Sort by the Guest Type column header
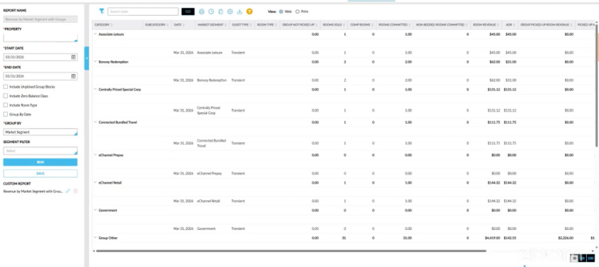 (x=242, y=25)
